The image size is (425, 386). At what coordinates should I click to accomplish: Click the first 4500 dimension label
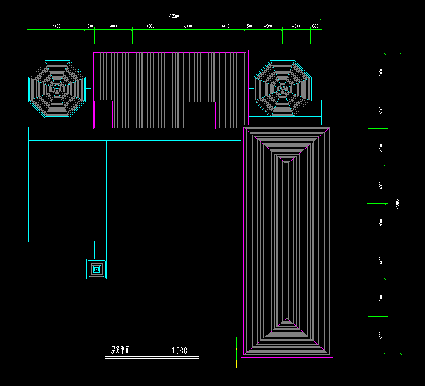[268, 26]
